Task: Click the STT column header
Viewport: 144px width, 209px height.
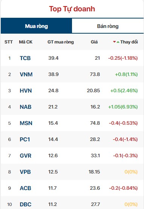Action: [9, 42]
